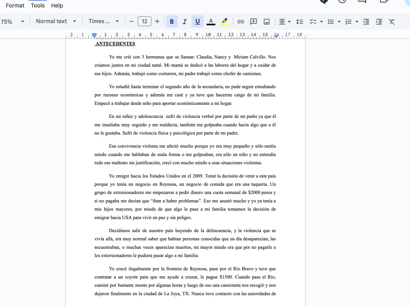
Task: Click the text "$2000 pesos"
Action: 260,192
